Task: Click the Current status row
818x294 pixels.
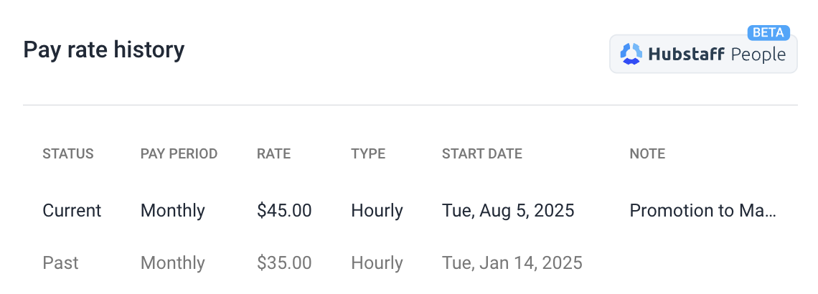Action: coord(409,211)
